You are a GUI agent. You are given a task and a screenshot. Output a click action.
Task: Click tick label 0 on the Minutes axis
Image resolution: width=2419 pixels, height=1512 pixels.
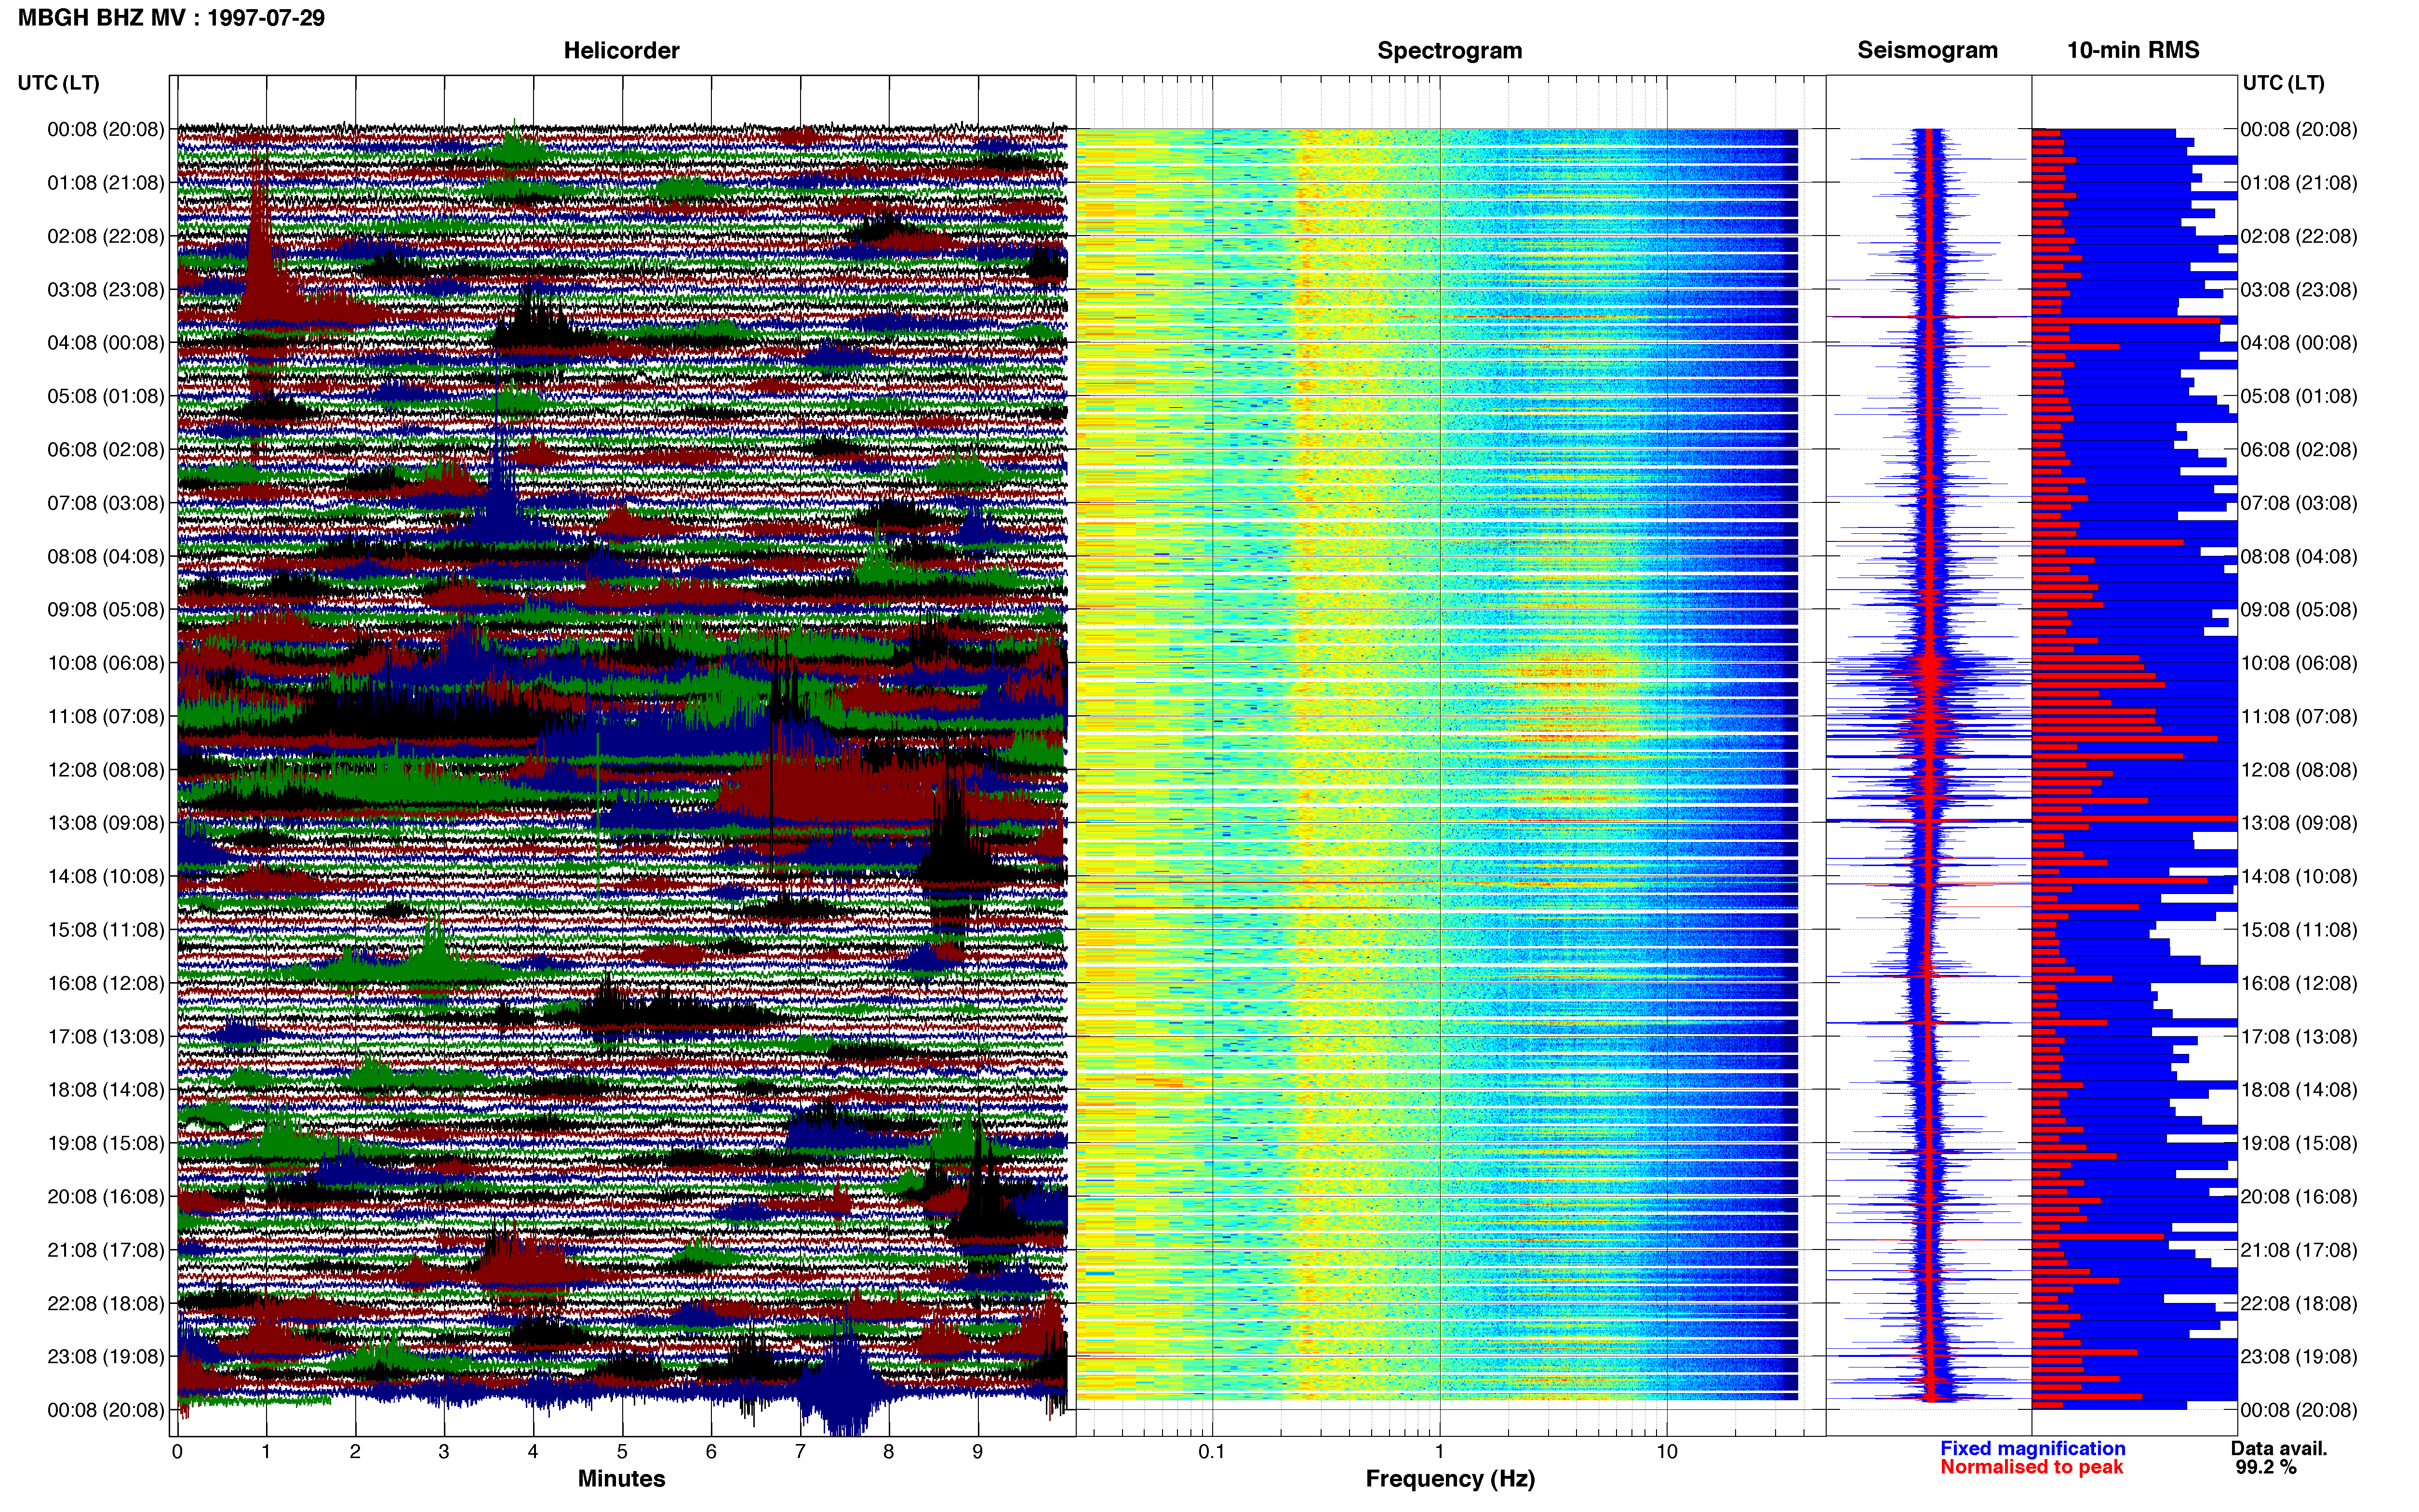click(x=177, y=1452)
